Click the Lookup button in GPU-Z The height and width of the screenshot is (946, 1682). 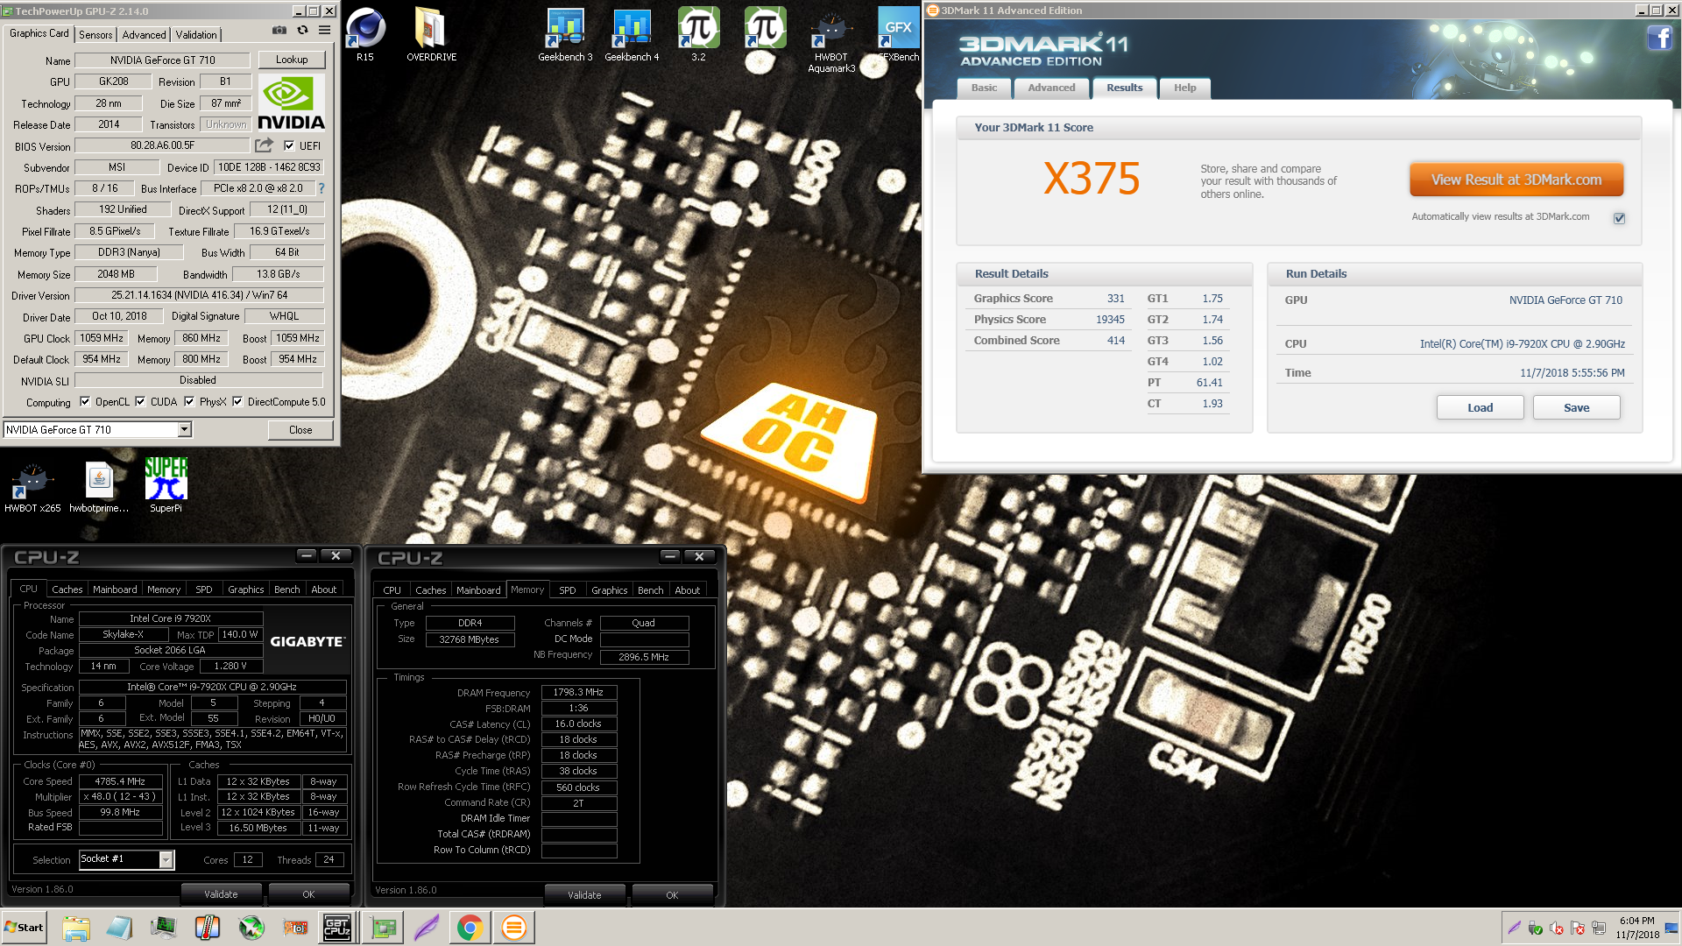[x=292, y=60]
